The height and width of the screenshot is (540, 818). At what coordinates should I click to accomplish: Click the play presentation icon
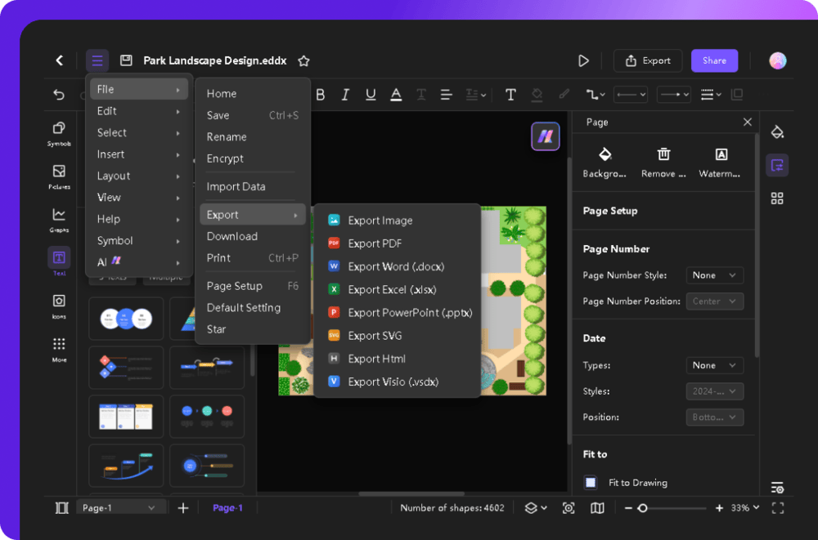(x=583, y=61)
